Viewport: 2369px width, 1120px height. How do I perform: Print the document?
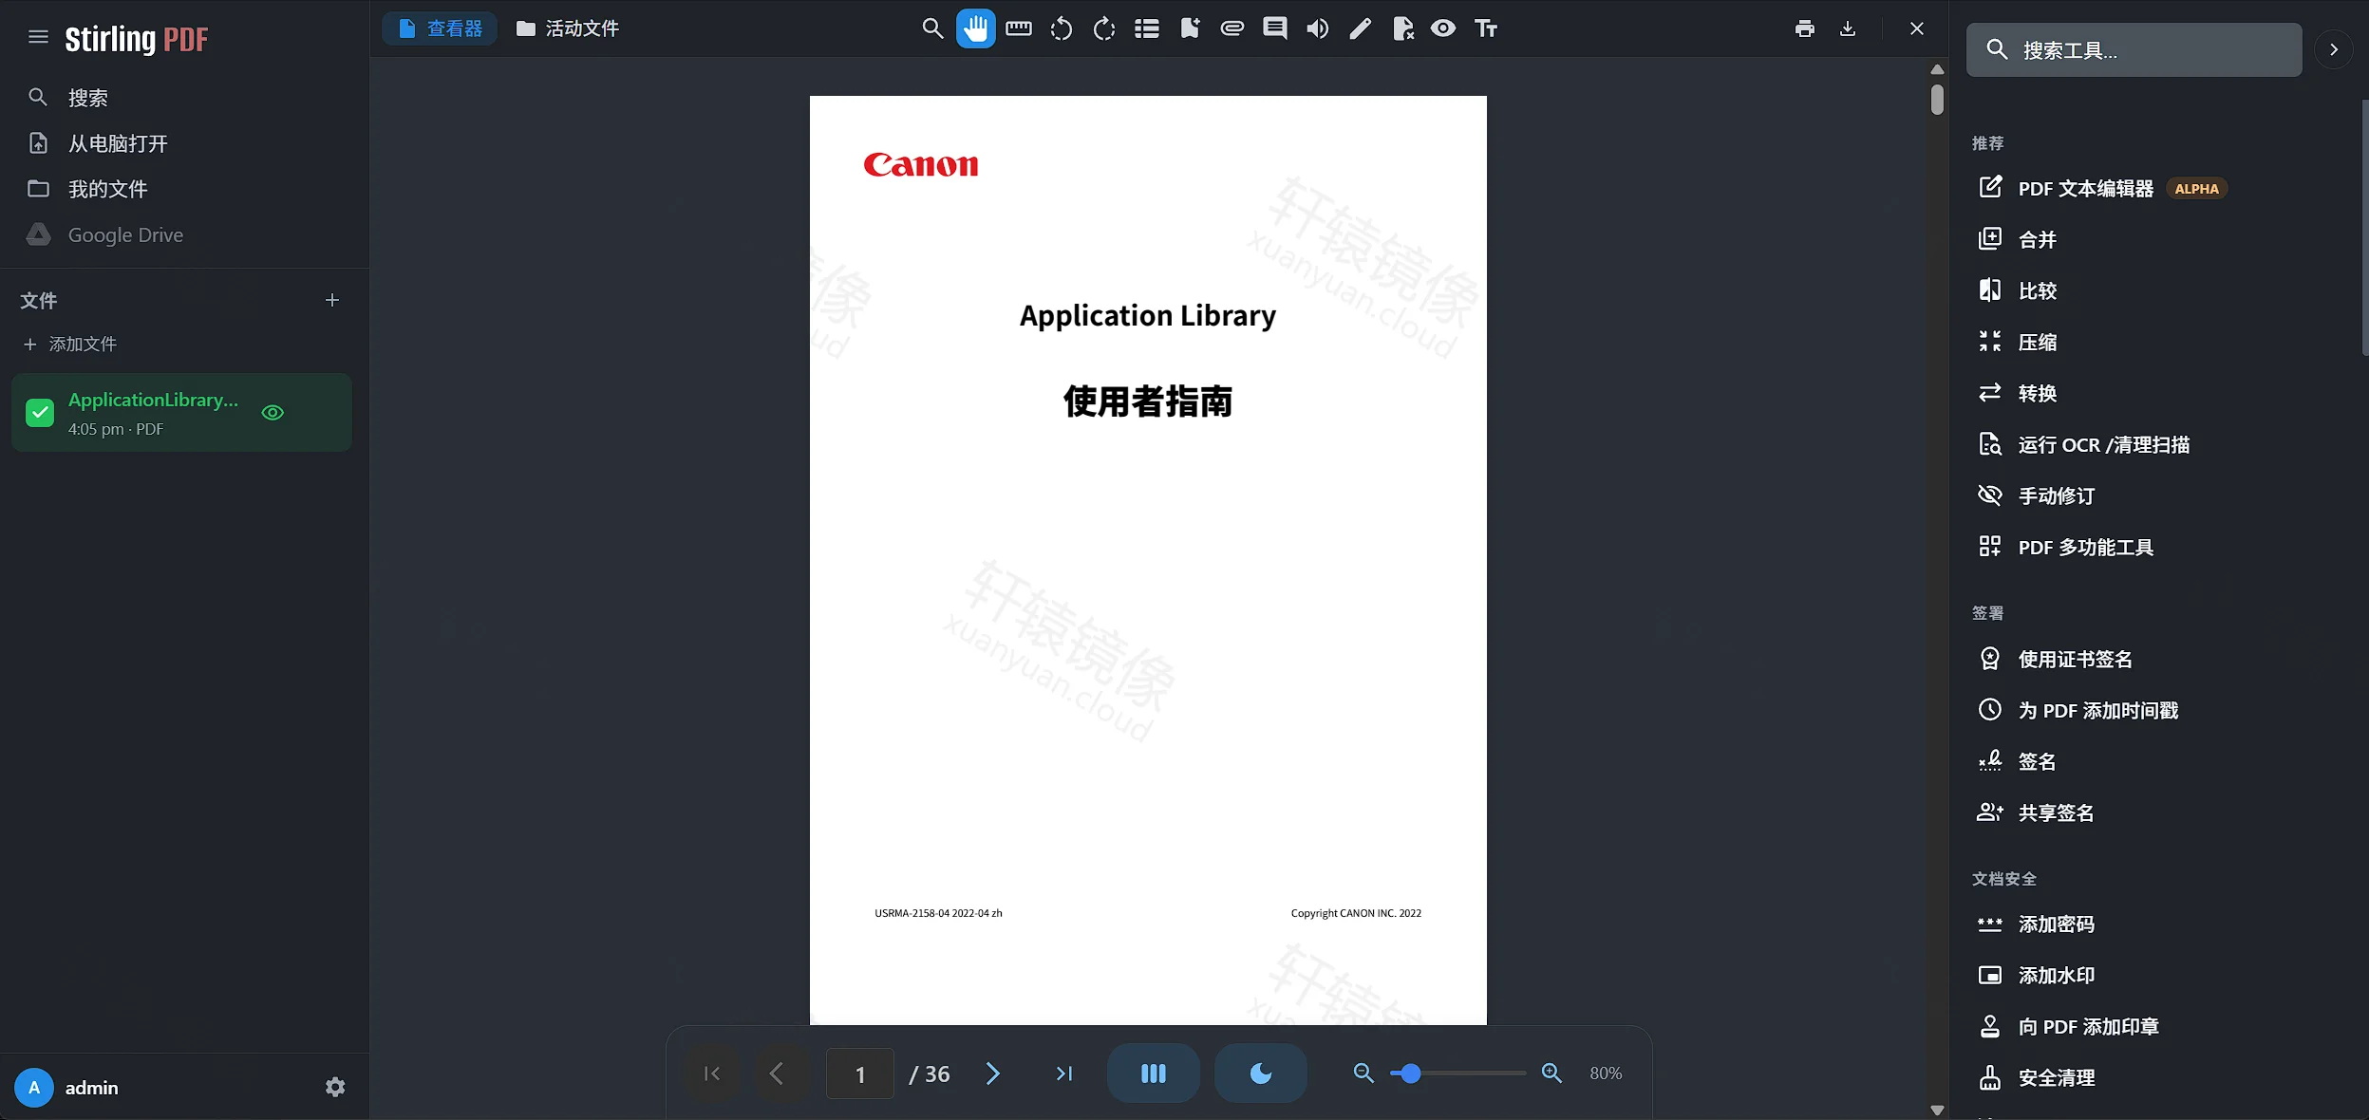click(1805, 28)
